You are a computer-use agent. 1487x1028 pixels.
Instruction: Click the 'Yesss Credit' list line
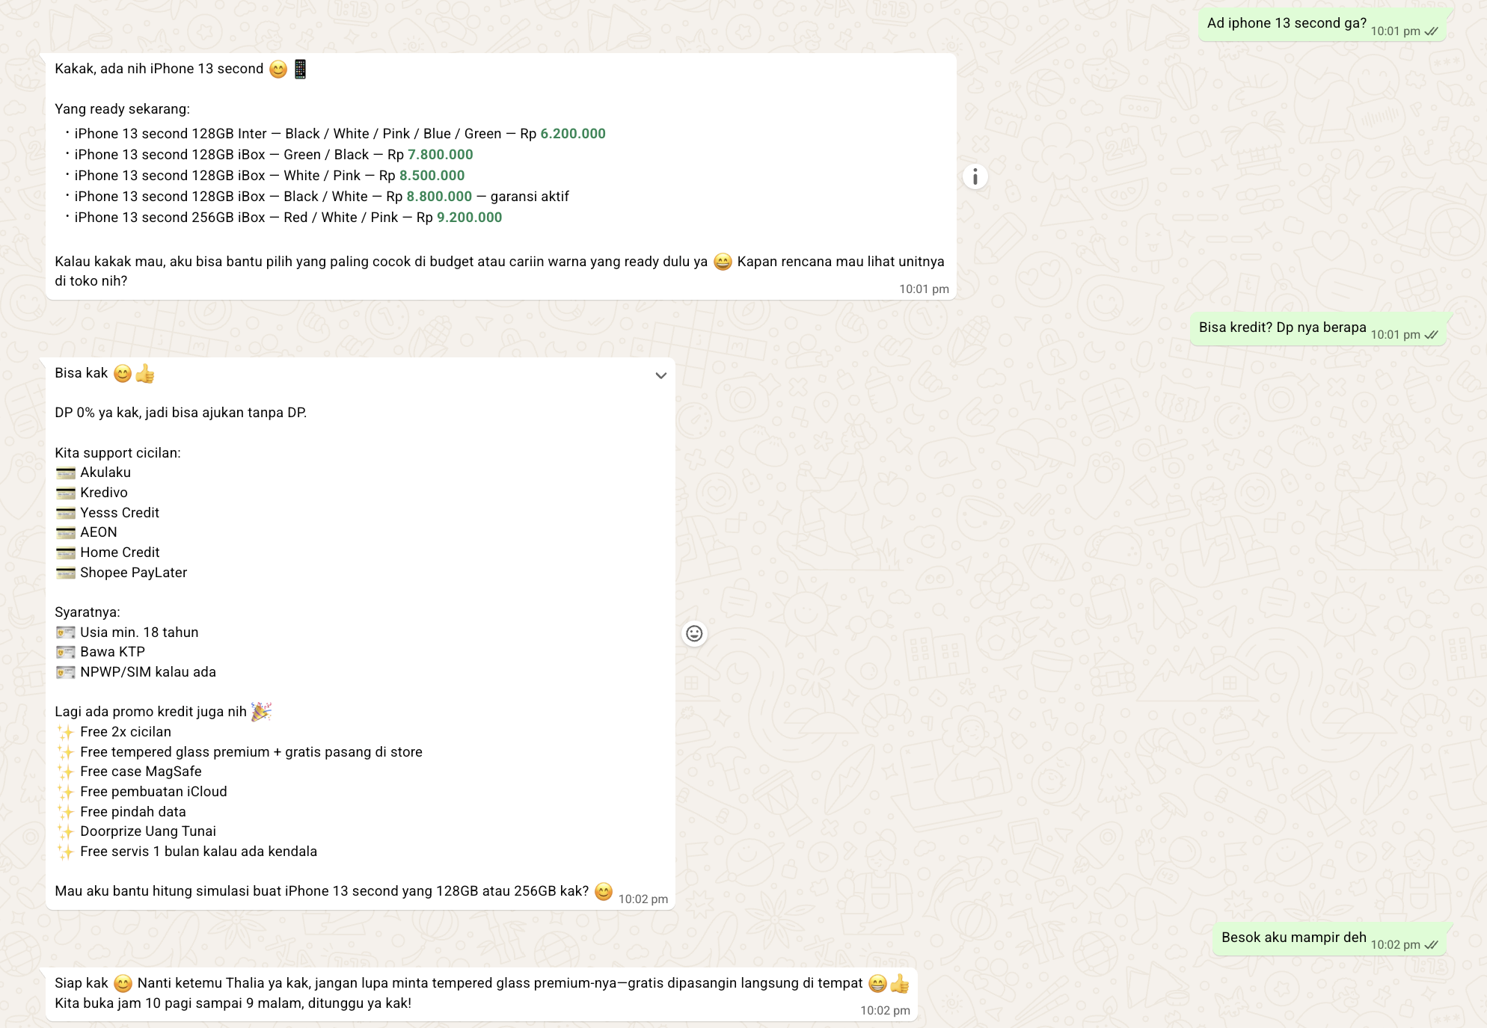pos(108,513)
